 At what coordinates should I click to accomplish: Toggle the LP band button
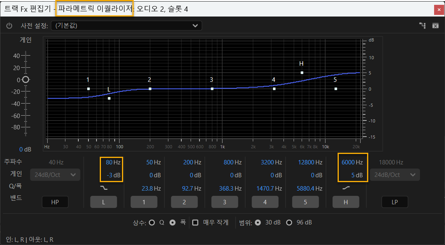(395, 202)
